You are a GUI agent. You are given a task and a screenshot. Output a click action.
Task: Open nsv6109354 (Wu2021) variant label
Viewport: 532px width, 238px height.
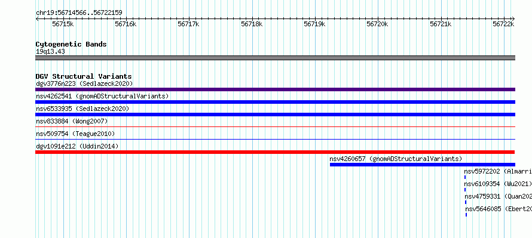click(498, 184)
